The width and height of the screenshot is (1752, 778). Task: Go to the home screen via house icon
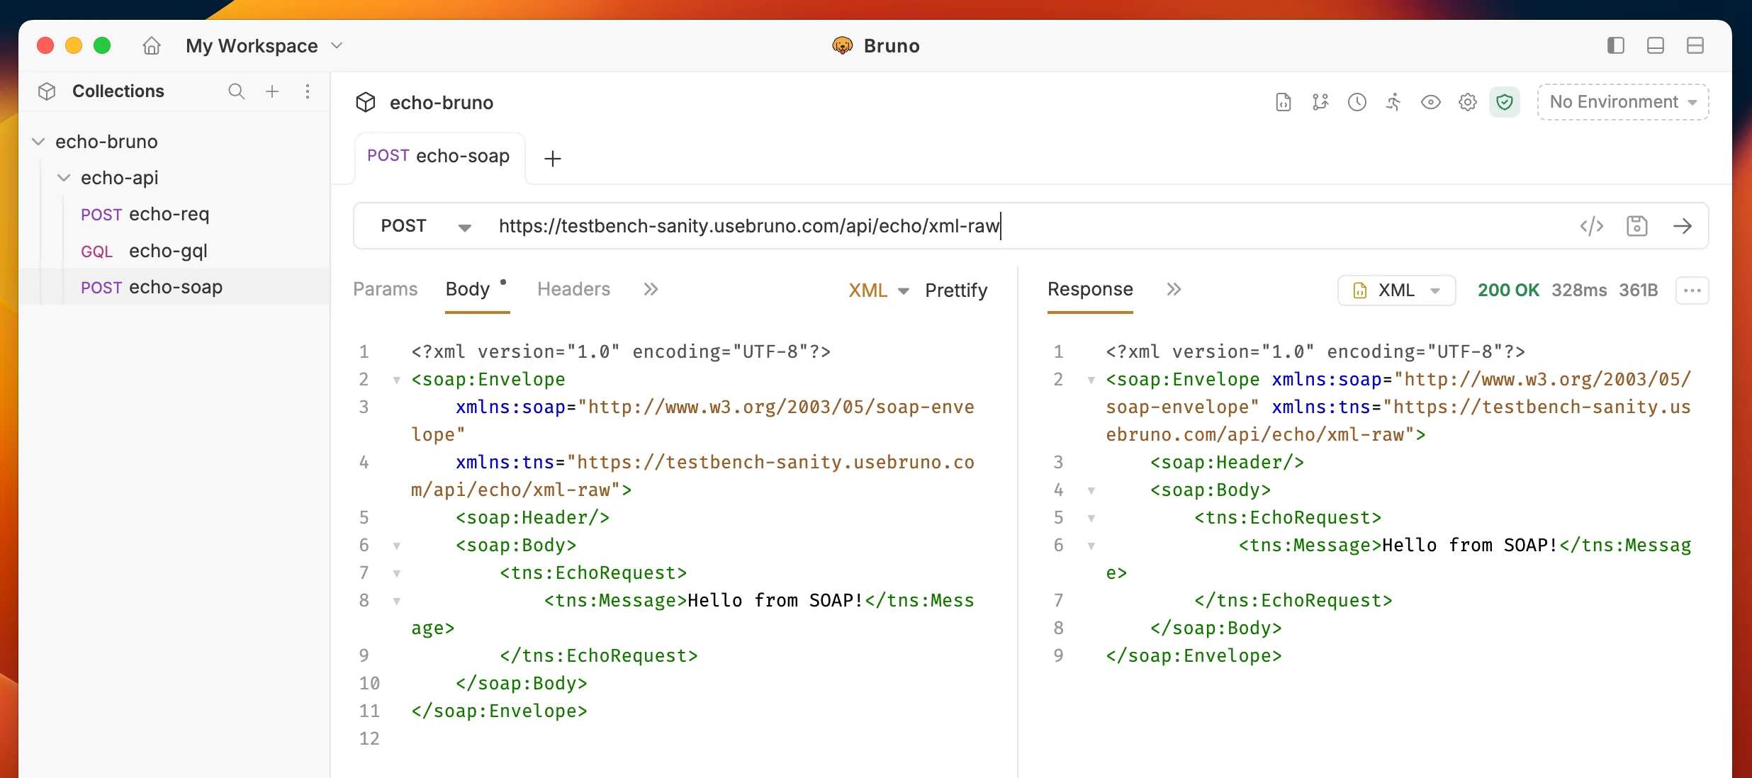152,46
